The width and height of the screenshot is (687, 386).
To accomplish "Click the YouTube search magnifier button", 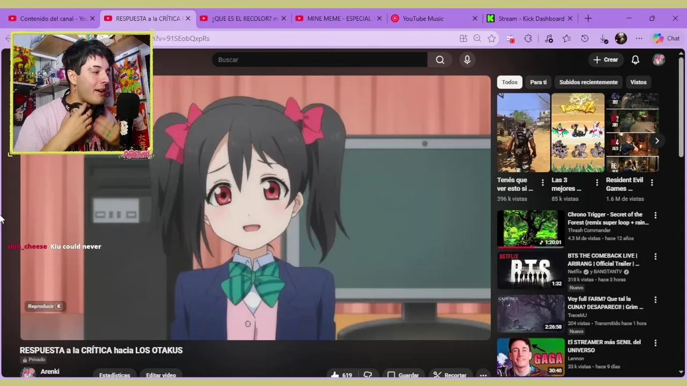I will coord(440,60).
